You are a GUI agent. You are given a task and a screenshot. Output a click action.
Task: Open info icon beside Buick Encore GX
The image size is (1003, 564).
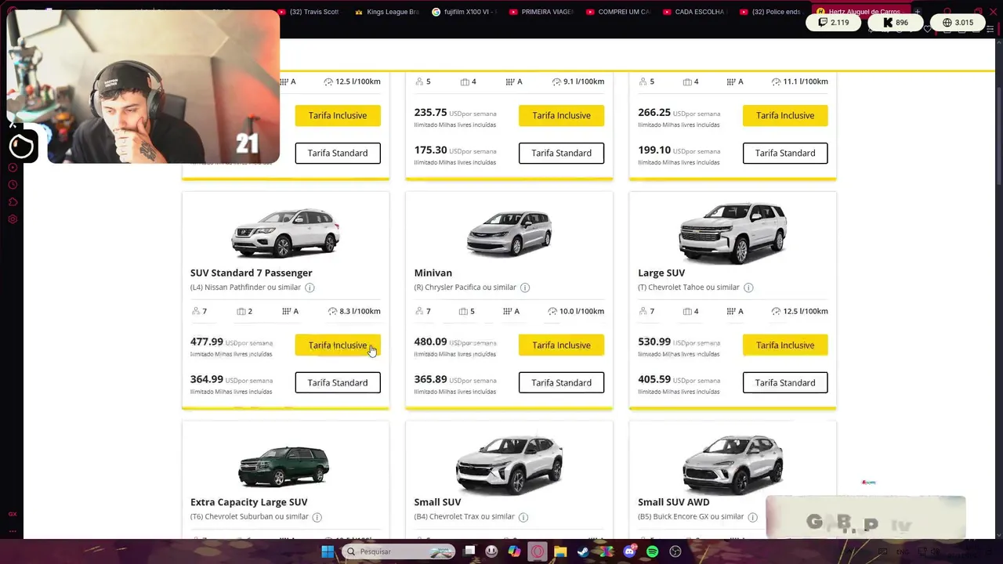click(752, 517)
